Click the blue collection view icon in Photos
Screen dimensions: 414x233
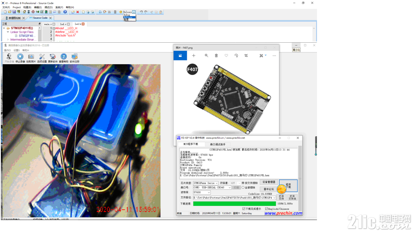pyautogui.click(x=180, y=56)
